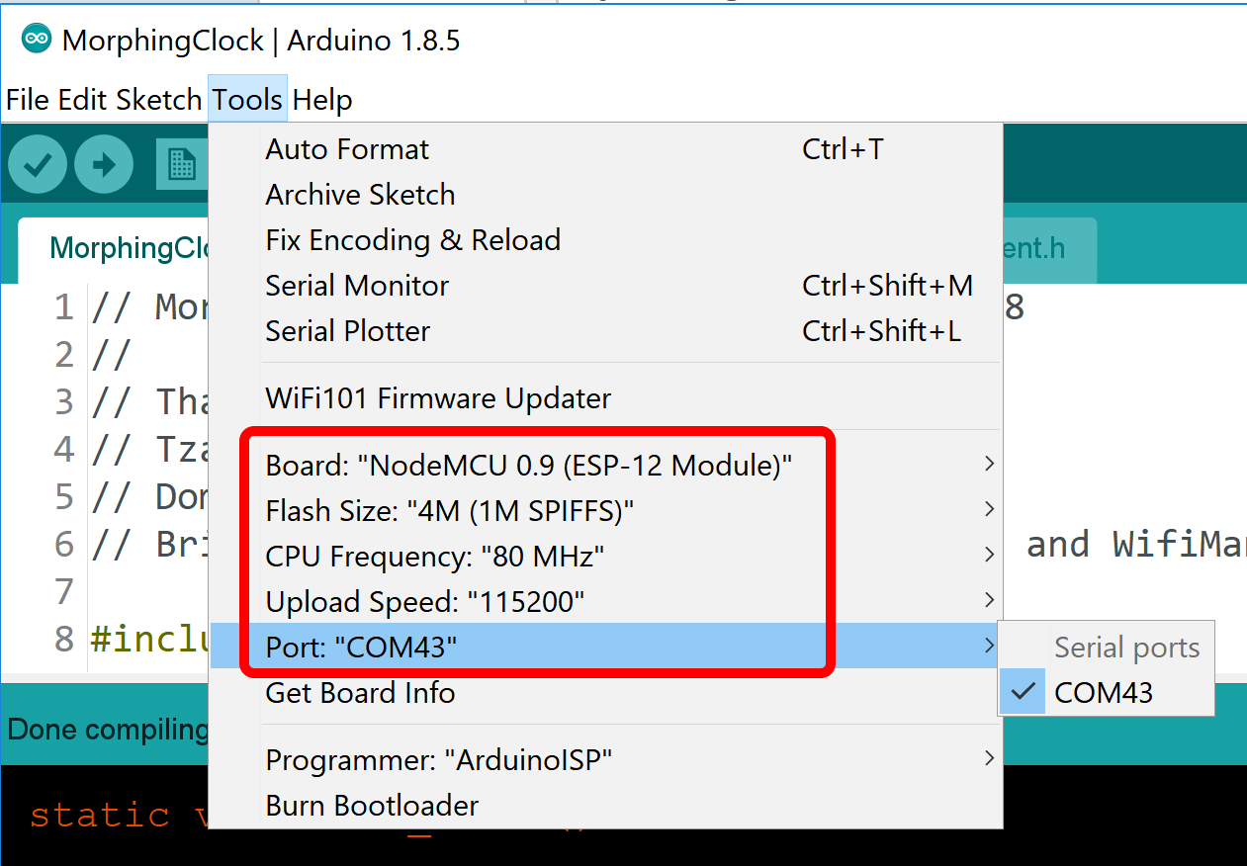
Task: Open the CPU Frequency submenu
Action: pos(435,557)
